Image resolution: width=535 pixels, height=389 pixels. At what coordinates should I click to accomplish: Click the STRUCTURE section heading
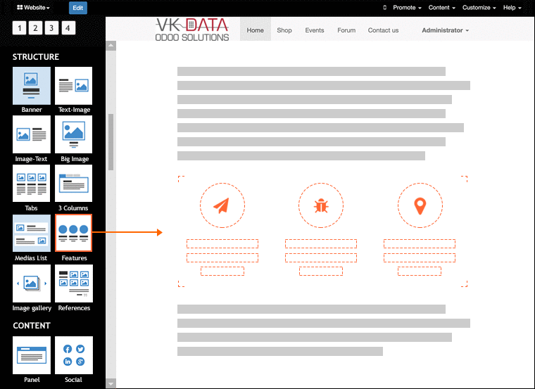coord(36,57)
